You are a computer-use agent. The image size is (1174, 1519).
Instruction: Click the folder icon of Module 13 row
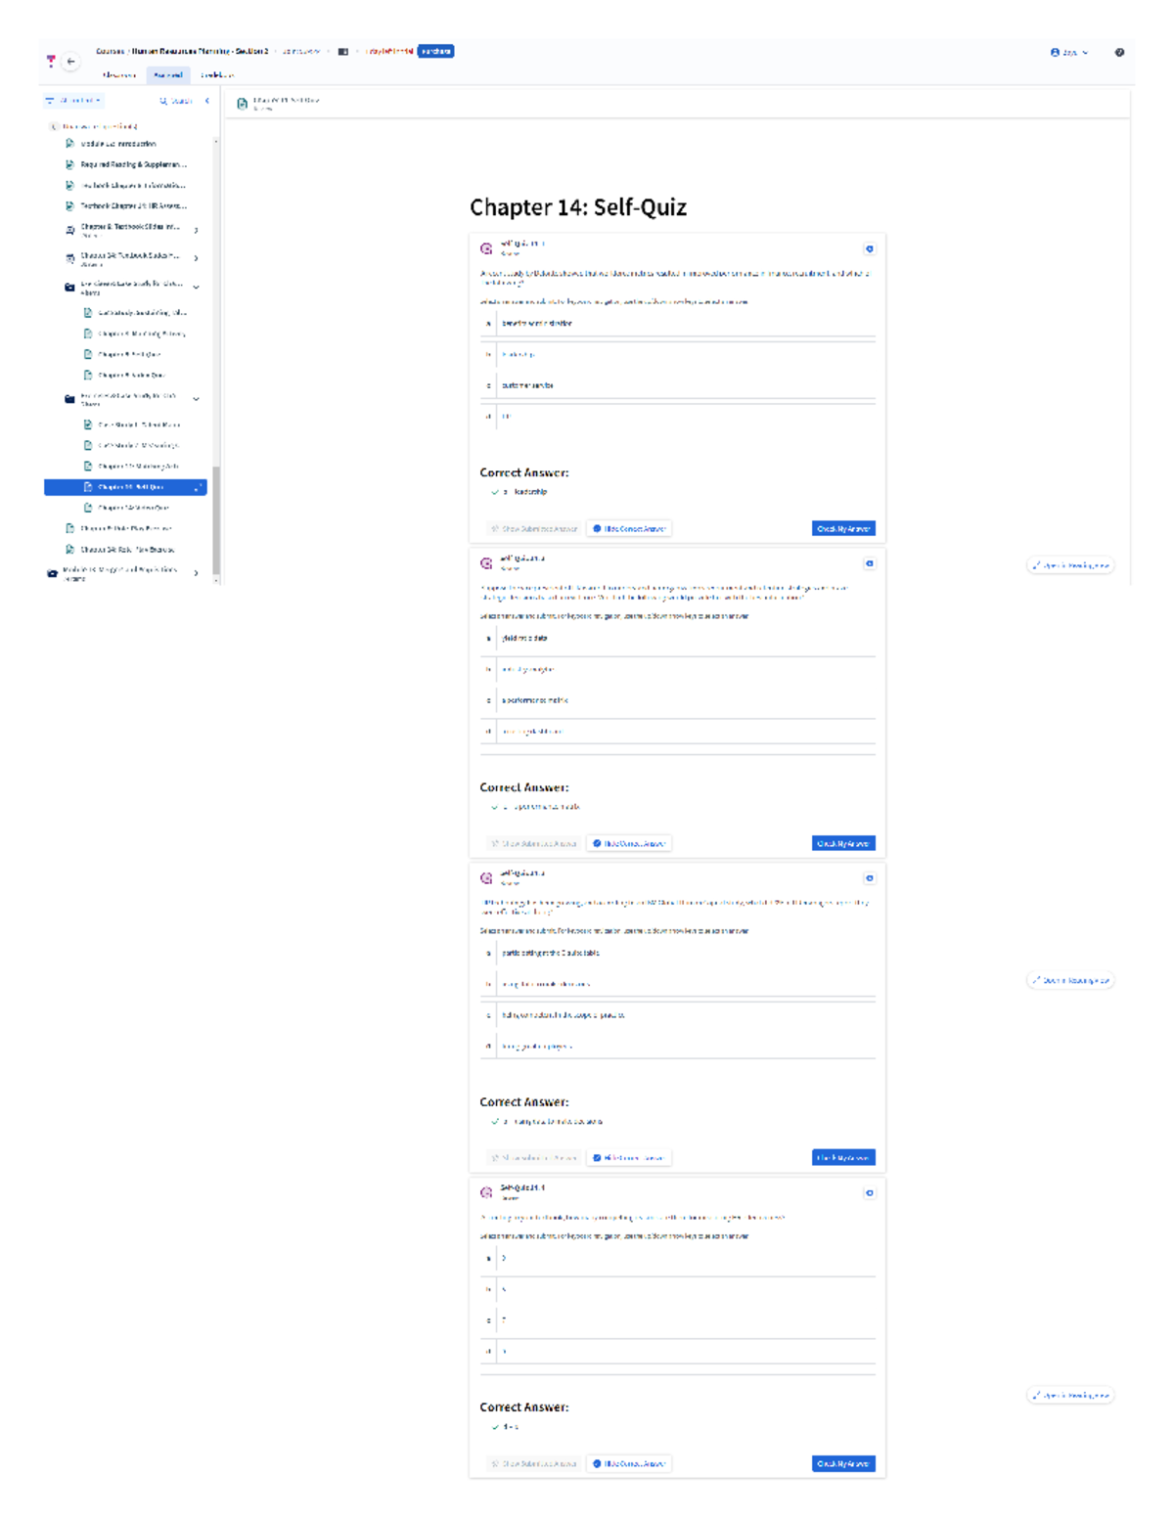[x=52, y=573]
